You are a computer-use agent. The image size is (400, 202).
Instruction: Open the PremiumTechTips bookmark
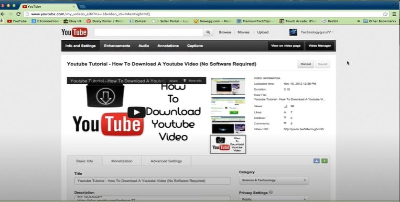[x=255, y=21]
